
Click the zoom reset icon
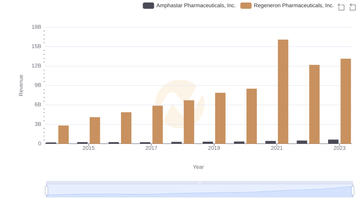coord(352,7)
